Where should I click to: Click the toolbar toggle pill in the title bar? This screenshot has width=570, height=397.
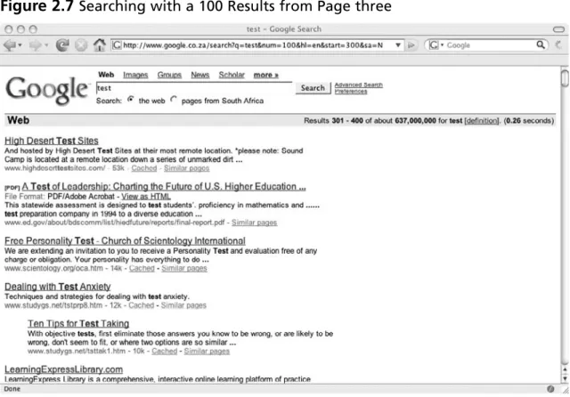tap(558, 29)
